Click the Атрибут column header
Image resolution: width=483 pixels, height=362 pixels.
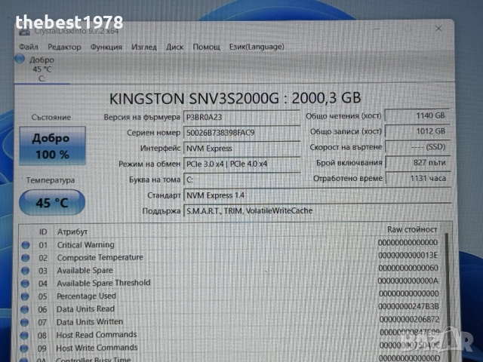[x=72, y=232]
